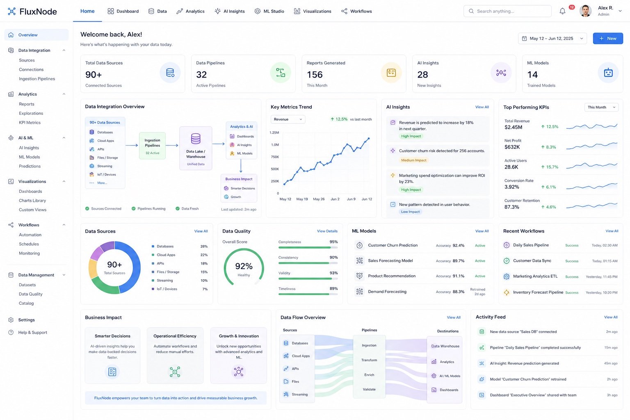Click the Settings gear icon in sidebar
The height and width of the screenshot is (420, 630).
click(x=11, y=320)
